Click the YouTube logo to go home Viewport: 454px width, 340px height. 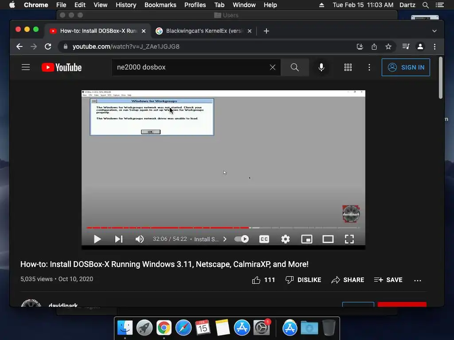click(x=61, y=67)
